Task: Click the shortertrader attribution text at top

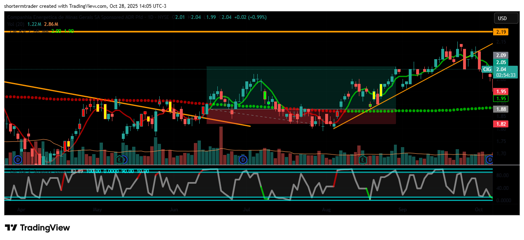Action: (84, 6)
